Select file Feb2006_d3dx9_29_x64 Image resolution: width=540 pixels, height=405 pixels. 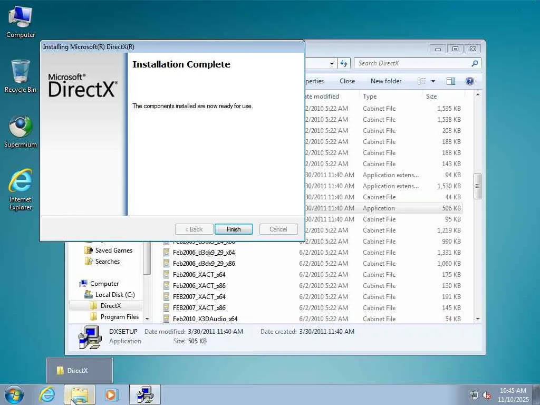click(x=204, y=253)
